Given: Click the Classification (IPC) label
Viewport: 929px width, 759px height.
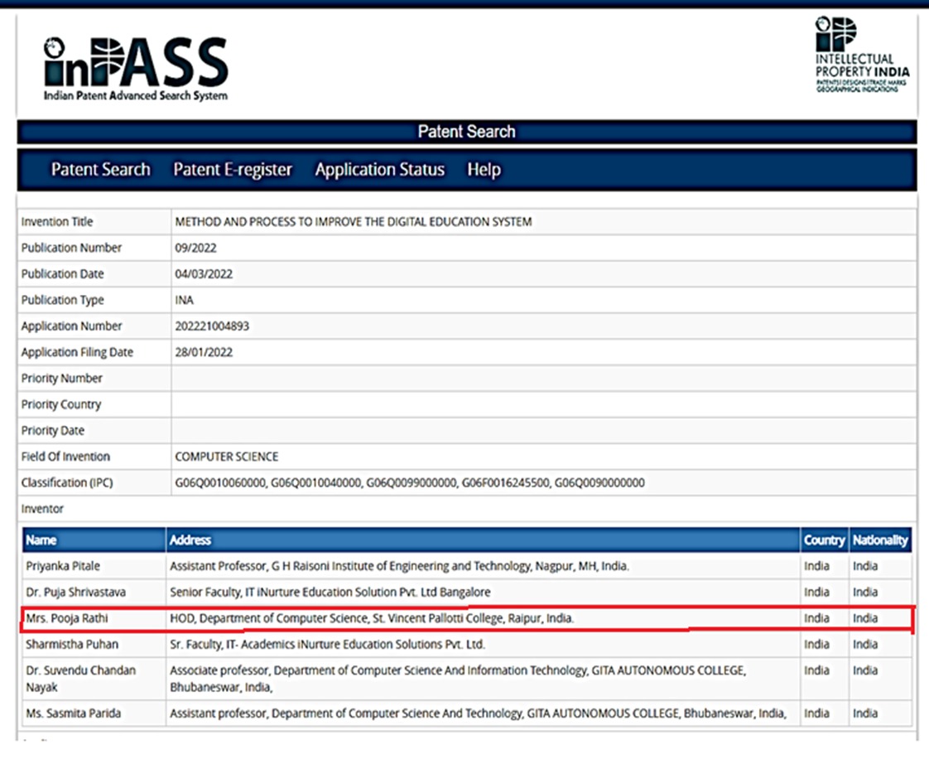Looking at the screenshot, I should point(67,483).
